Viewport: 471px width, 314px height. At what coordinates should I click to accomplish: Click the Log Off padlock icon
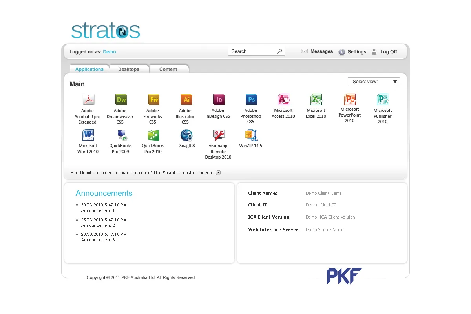(374, 52)
